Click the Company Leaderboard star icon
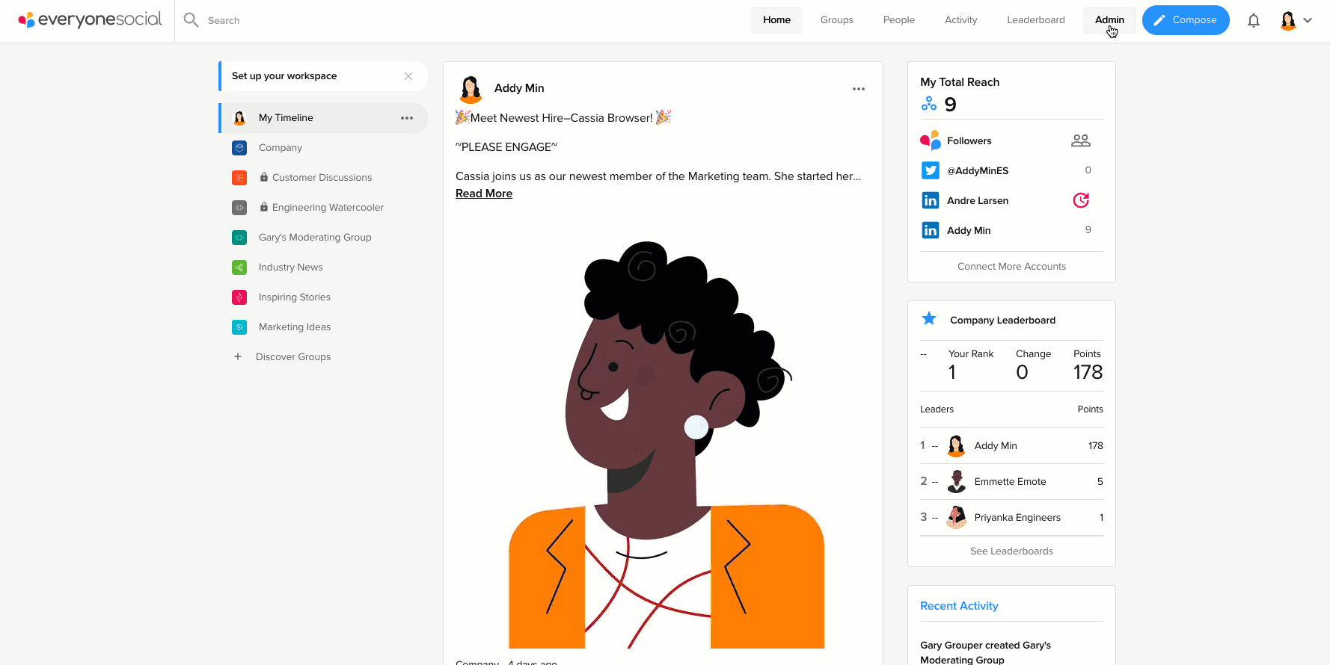The width and height of the screenshot is (1330, 665). (929, 319)
